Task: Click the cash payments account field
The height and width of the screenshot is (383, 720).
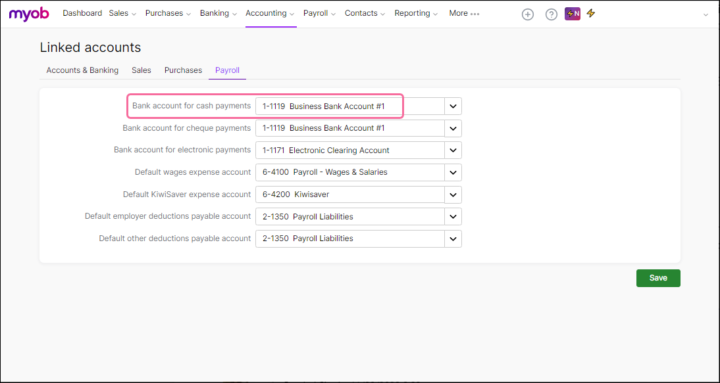Action: click(x=350, y=106)
